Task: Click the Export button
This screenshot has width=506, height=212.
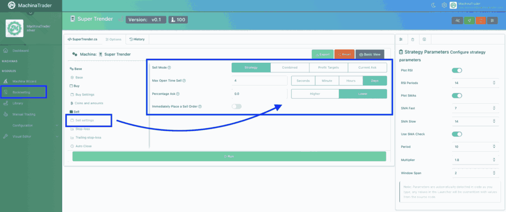Action: click(x=323, y=54)
